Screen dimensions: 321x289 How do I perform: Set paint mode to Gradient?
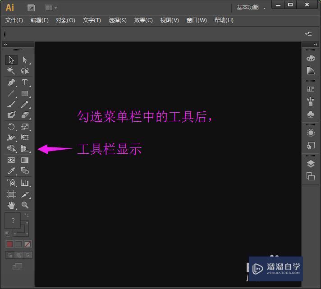click(x=18, y=244)
